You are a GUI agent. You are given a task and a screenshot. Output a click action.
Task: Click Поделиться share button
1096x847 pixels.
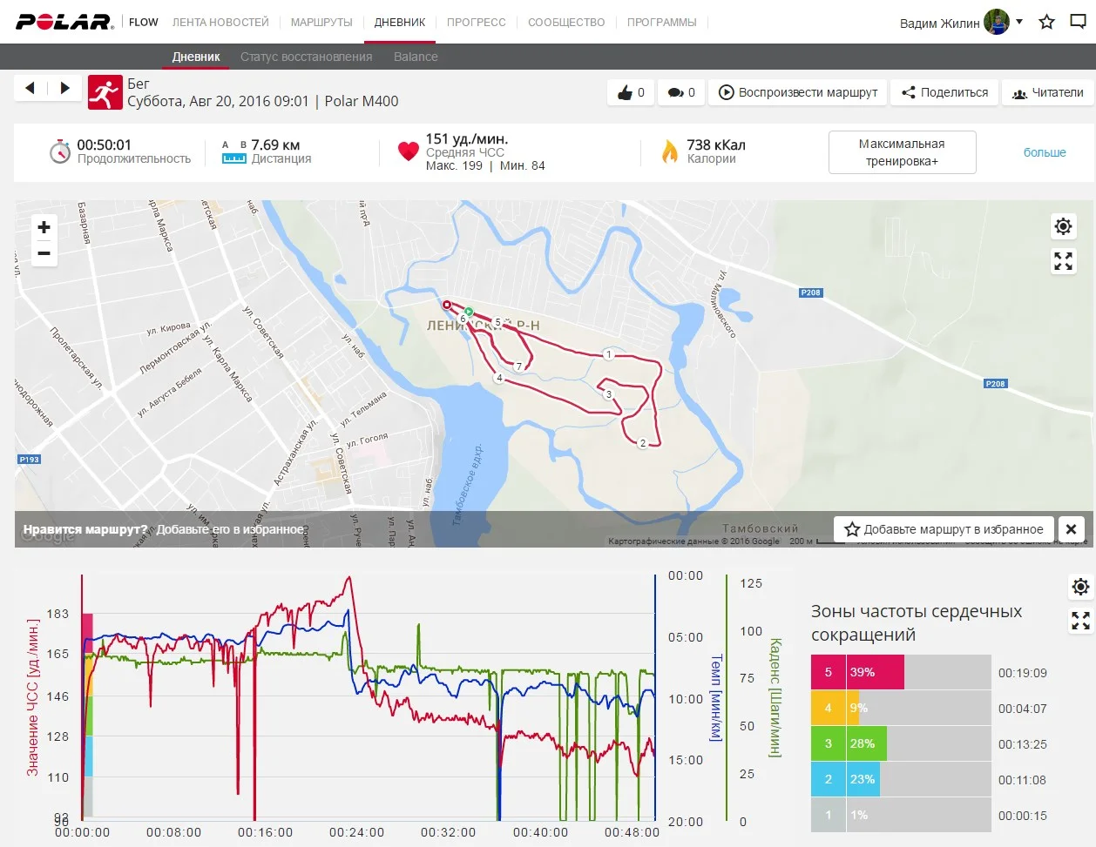tap(944, 92)
